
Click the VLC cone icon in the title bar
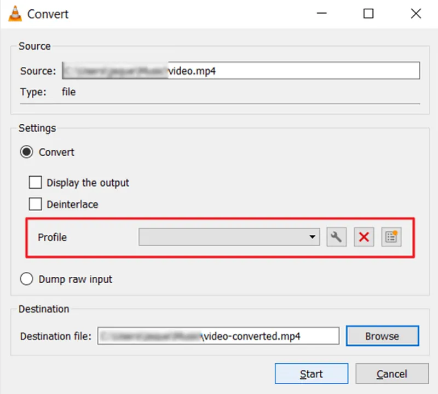tap(15, 13)
